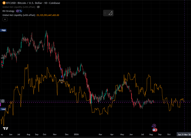Click the red RSI short entry arrow marker
191x138 pixels.
pyautogui.click(x=2, y=62)
